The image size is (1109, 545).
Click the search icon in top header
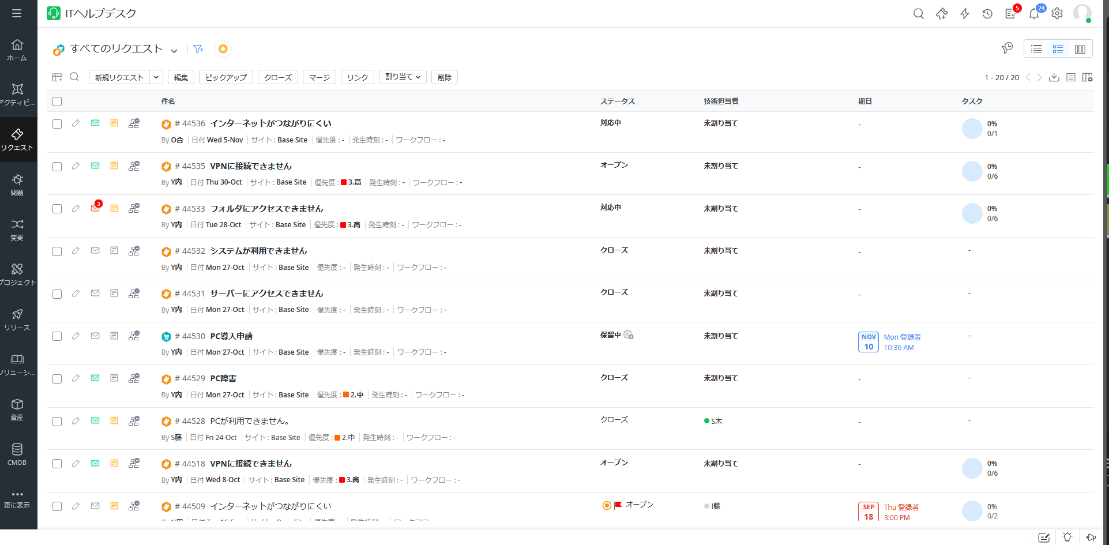click(919, 14)
